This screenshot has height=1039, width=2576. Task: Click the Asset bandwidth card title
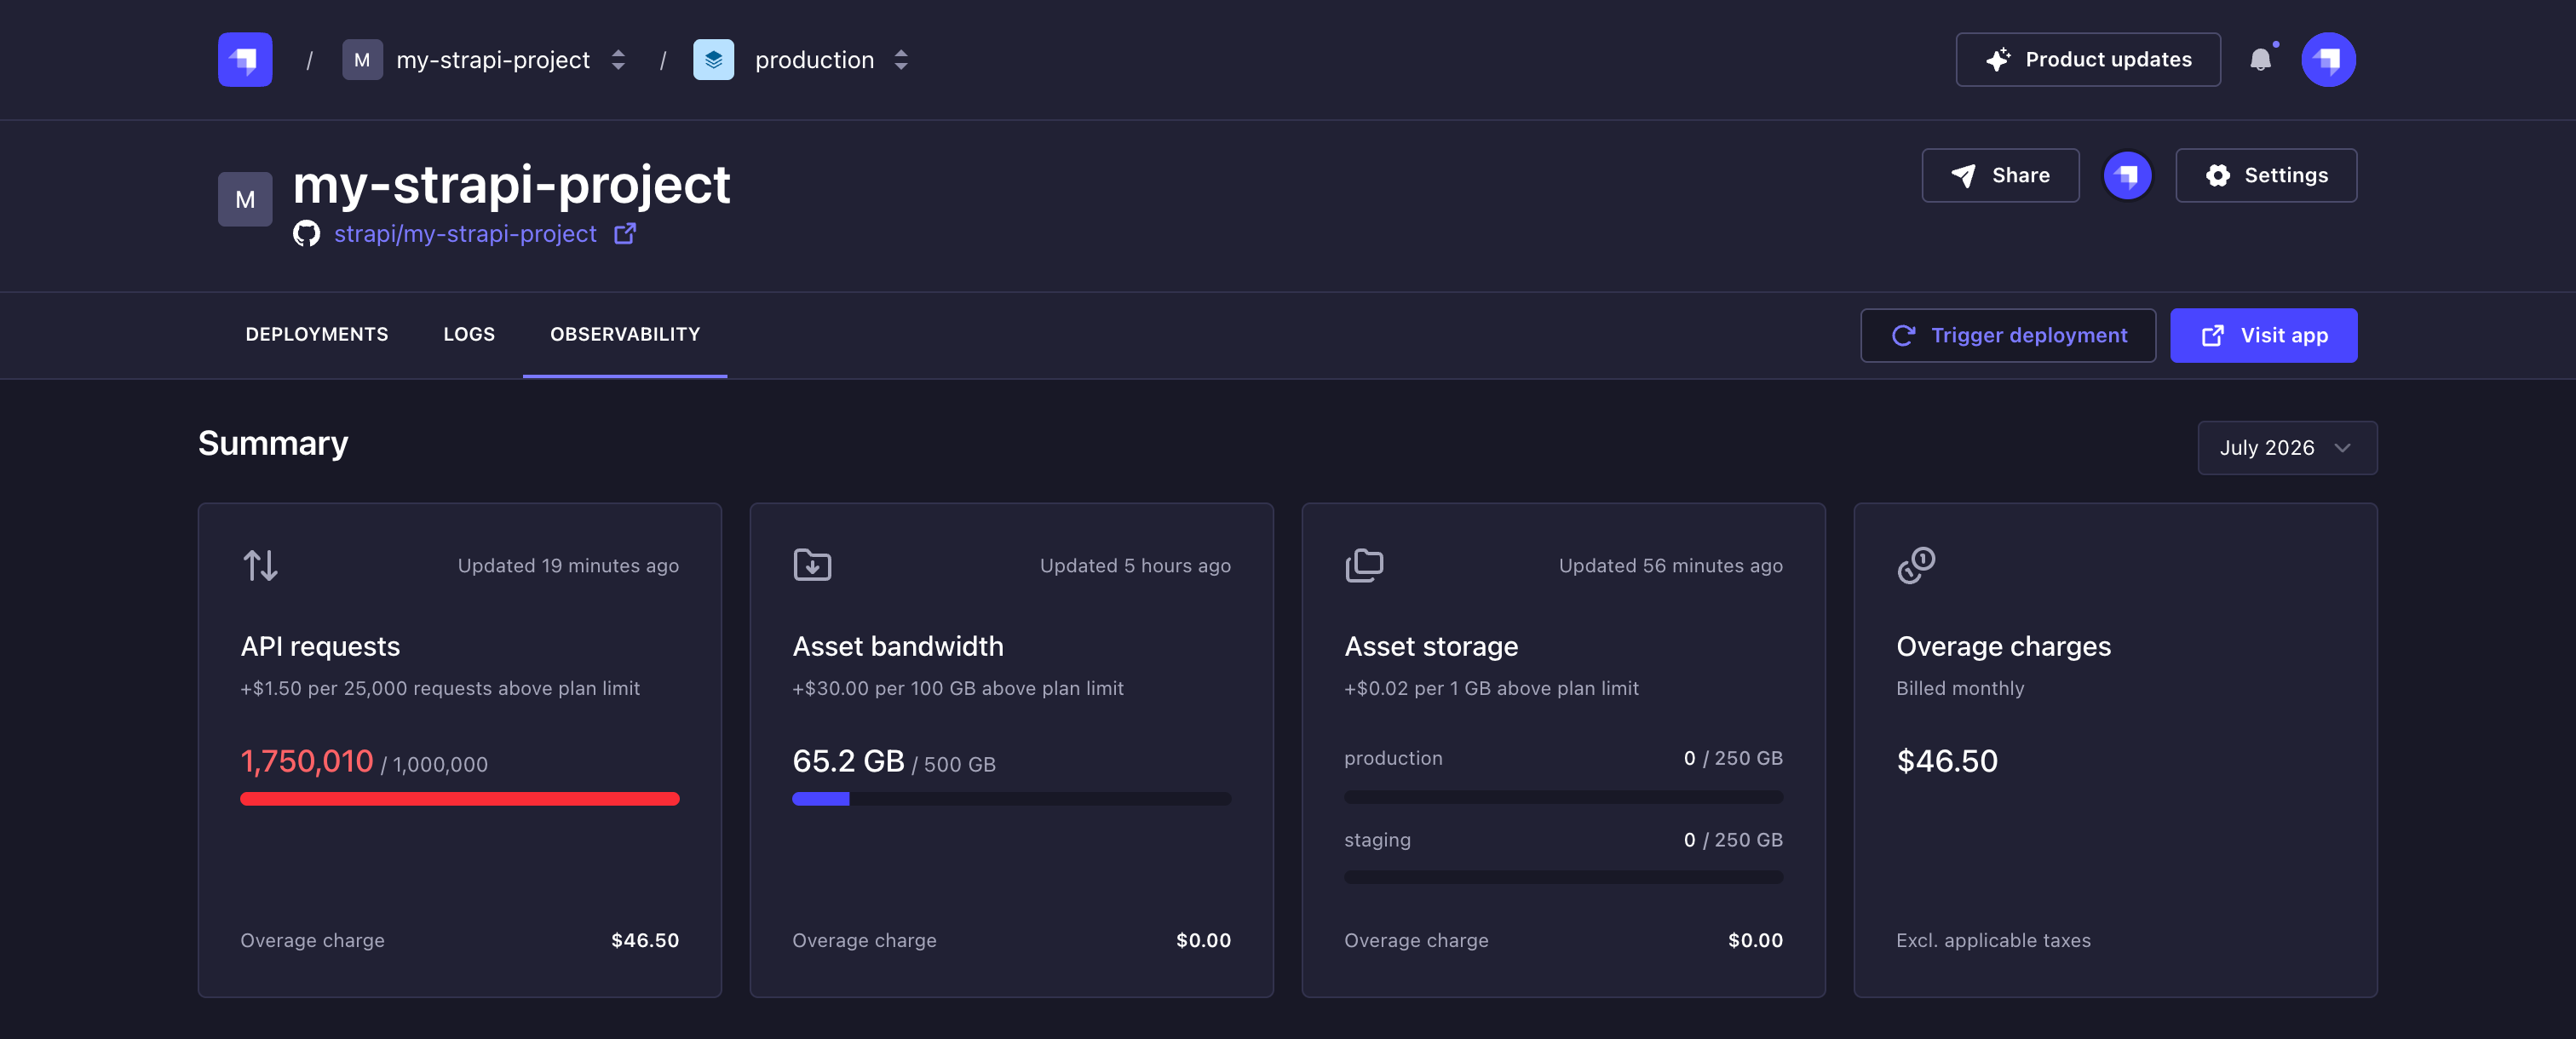pos(898,647)
